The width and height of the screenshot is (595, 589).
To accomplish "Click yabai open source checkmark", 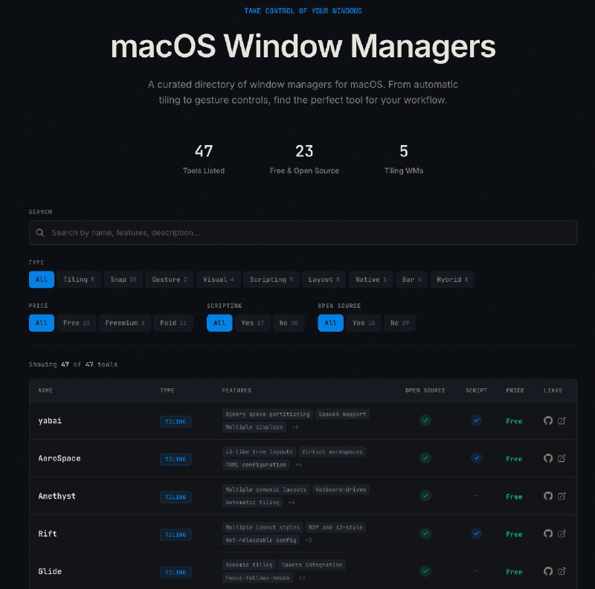I will click(425, 420).
